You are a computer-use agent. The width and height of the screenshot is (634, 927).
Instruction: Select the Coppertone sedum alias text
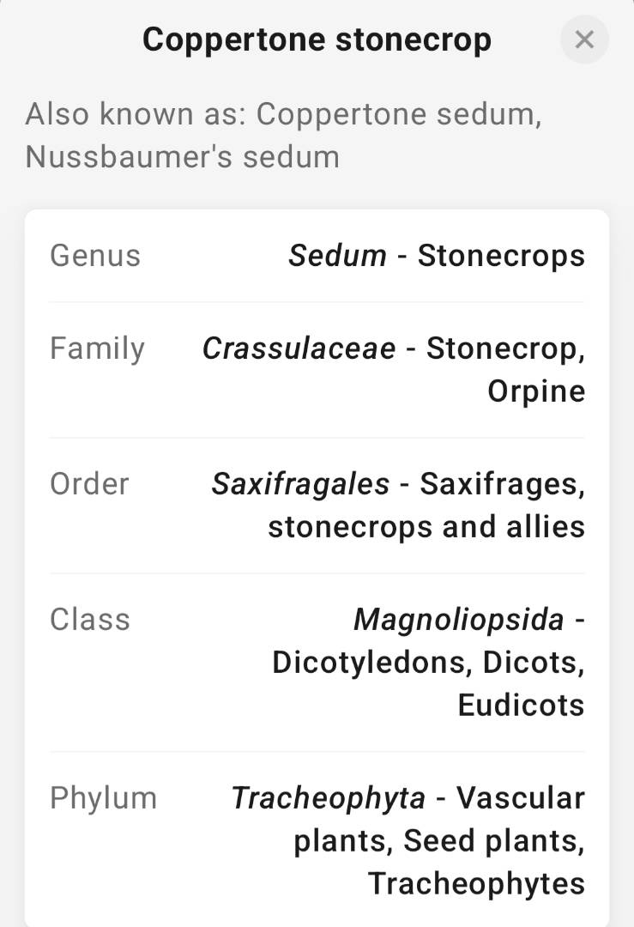pyautogui.click(x=398, y=114)
